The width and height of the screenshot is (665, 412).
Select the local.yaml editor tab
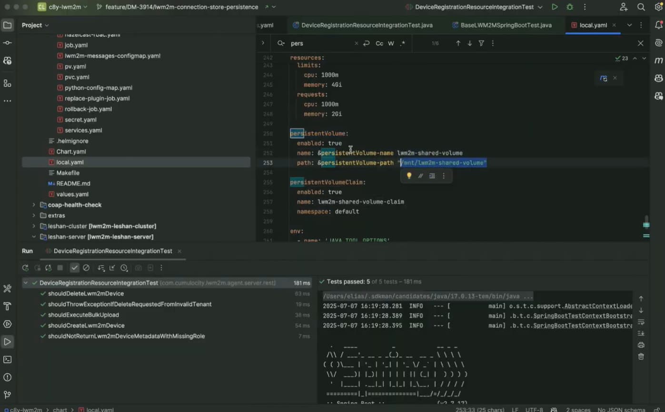(593, 25)
